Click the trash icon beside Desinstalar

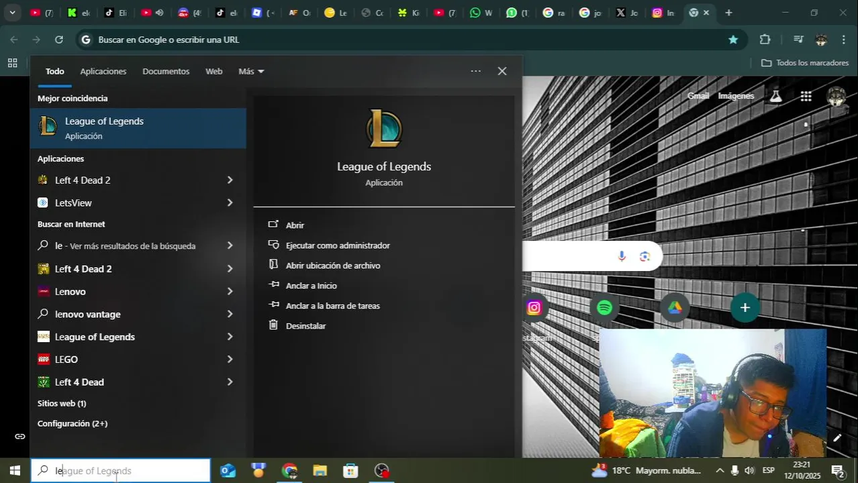point(273,325)
